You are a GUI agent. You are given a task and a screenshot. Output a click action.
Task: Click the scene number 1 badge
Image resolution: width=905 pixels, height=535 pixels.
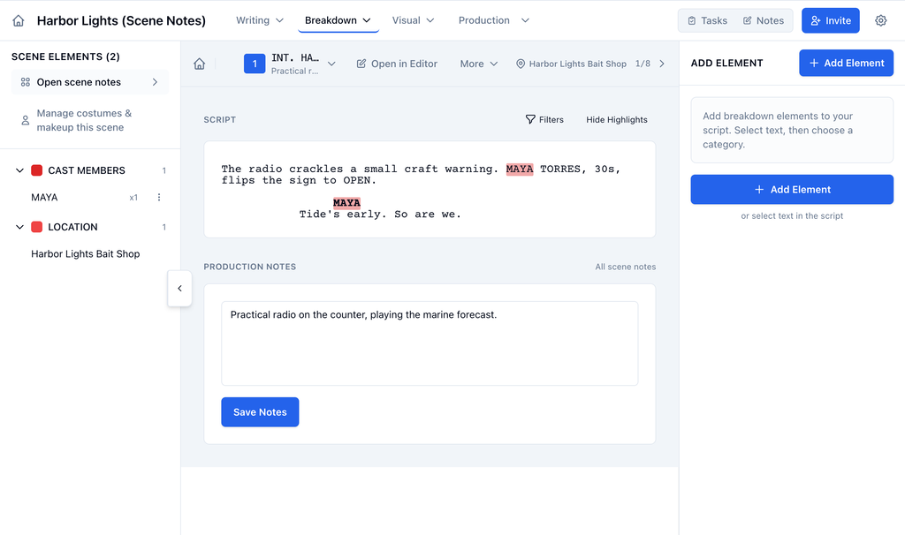click(x=255, y=64)
